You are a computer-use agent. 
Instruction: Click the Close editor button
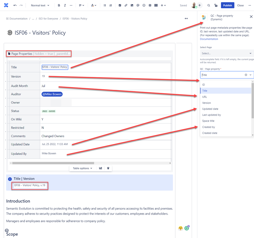pos(240,5)
